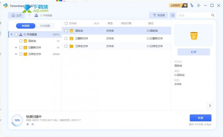Click count 56848 next to 已存在文件
Viewport: 223px width, 137px height.
(x=56, y=54)
